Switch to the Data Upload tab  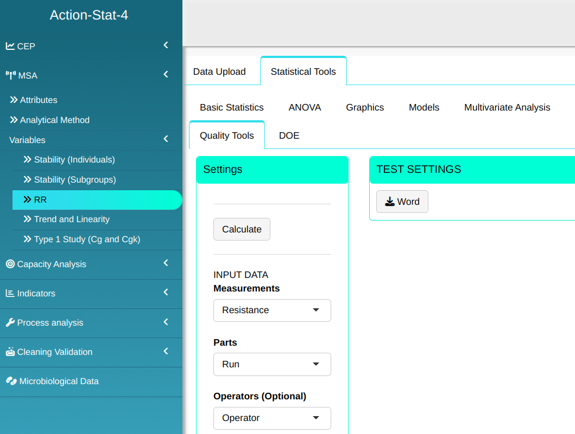(x=219, y=72)
